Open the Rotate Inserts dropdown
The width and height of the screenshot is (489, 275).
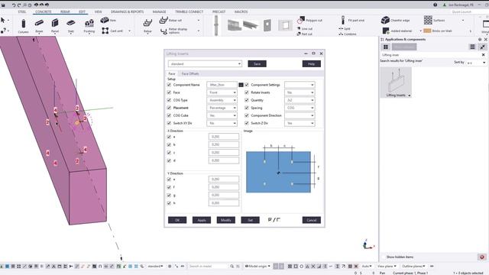click(300, 92)
